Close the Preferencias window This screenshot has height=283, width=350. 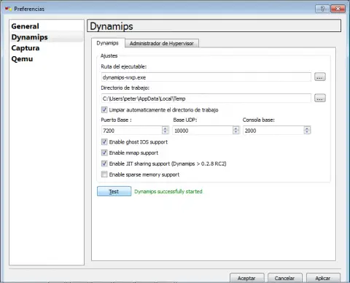coord(338,9)
